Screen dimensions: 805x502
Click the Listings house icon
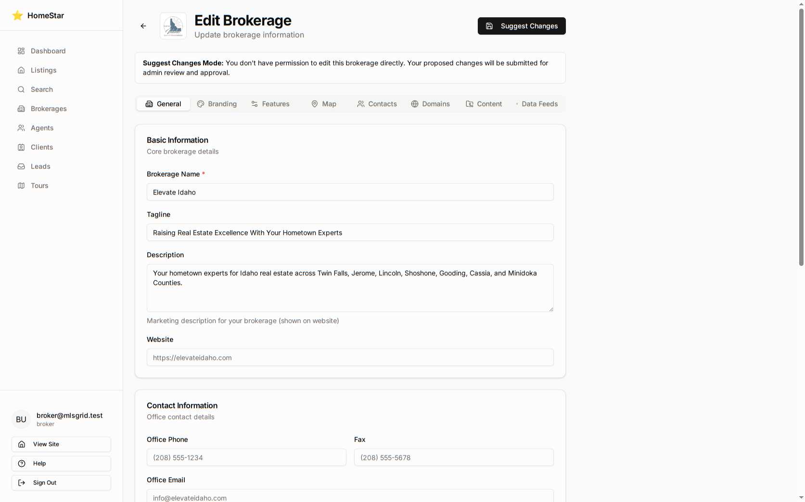(x=21, y=70)
